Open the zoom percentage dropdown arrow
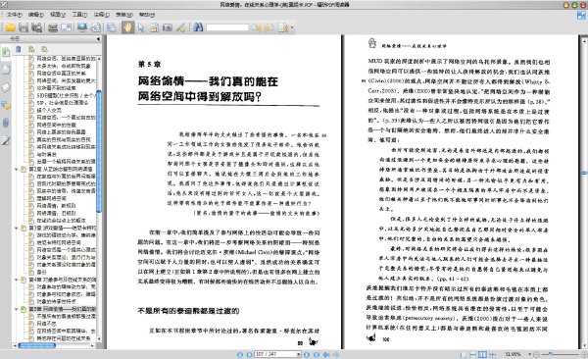588x359 pixels. click(x=529, y=354)
